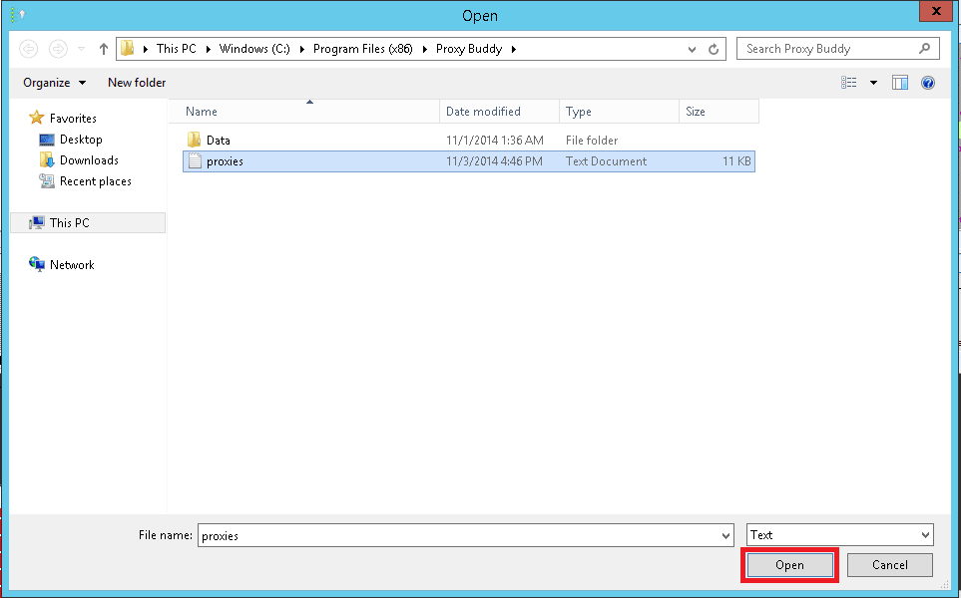Click the Recent places icon in sidebar

coord(47,180)
